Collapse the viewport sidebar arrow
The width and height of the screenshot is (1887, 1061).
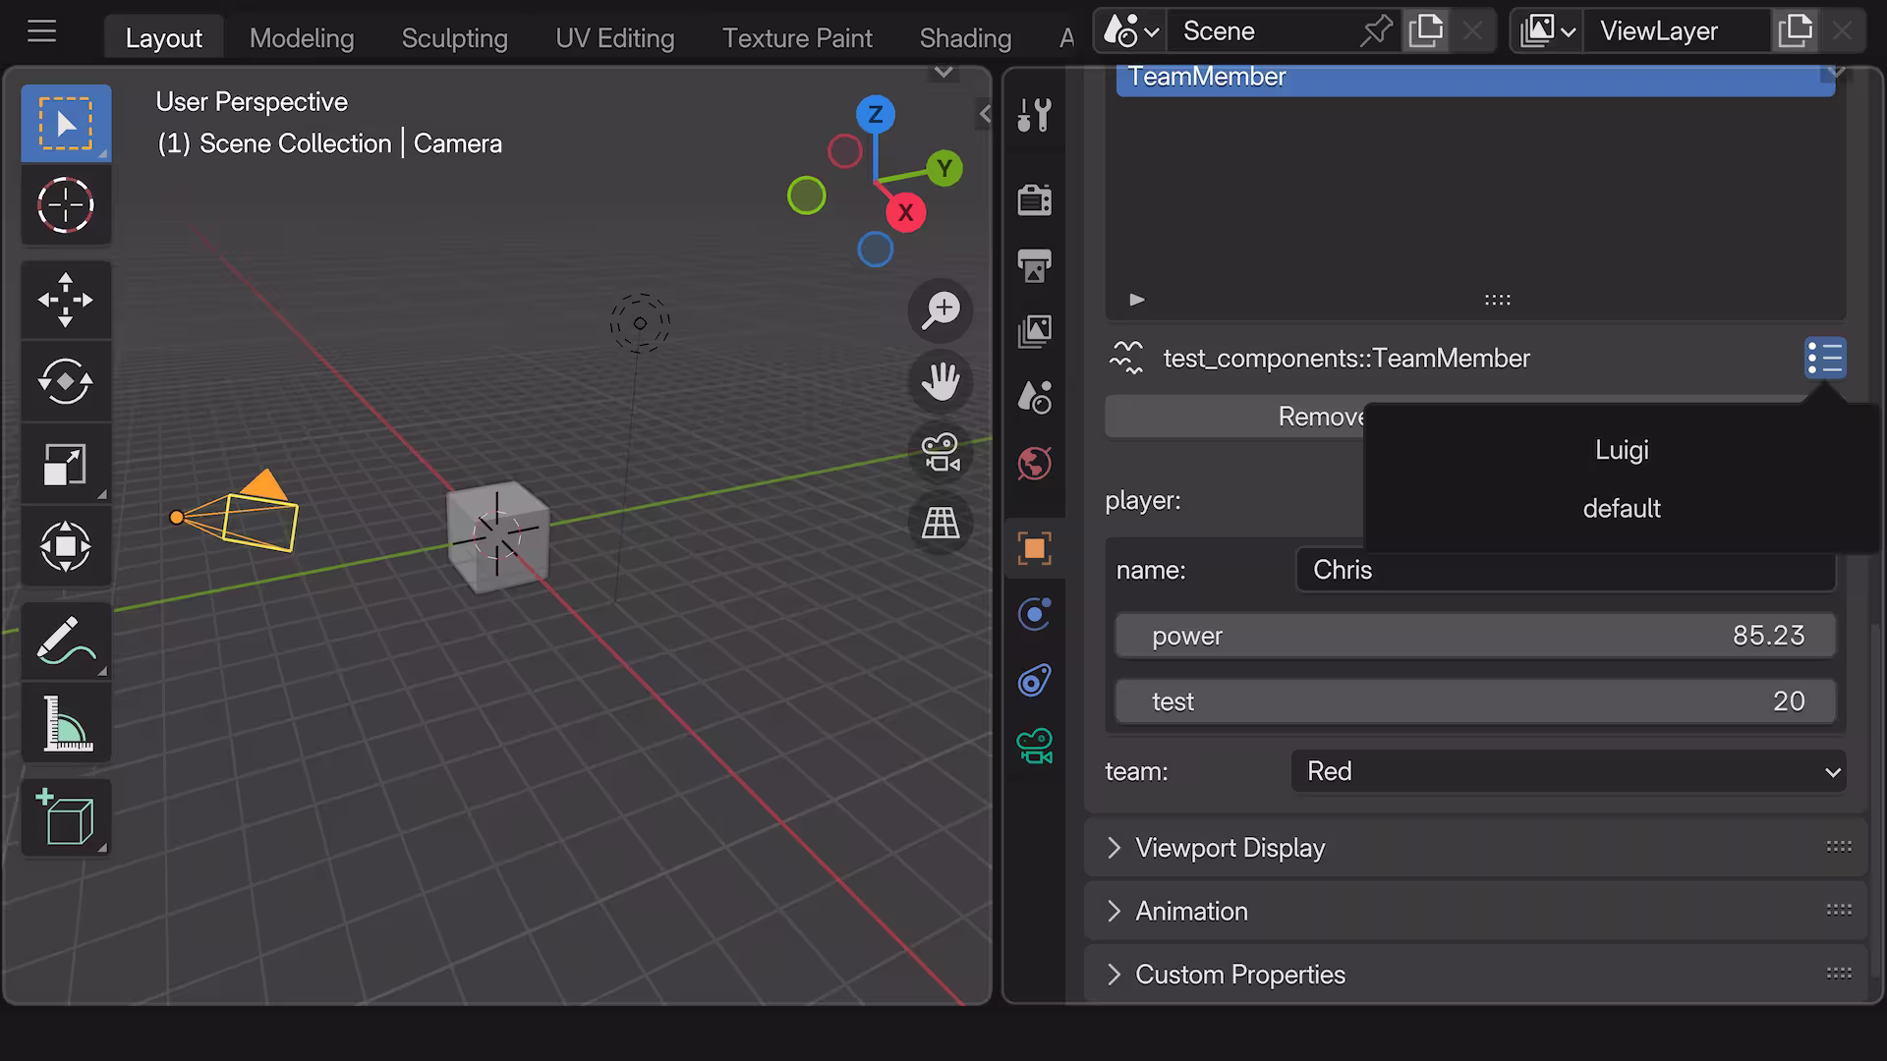coord(984,114)
